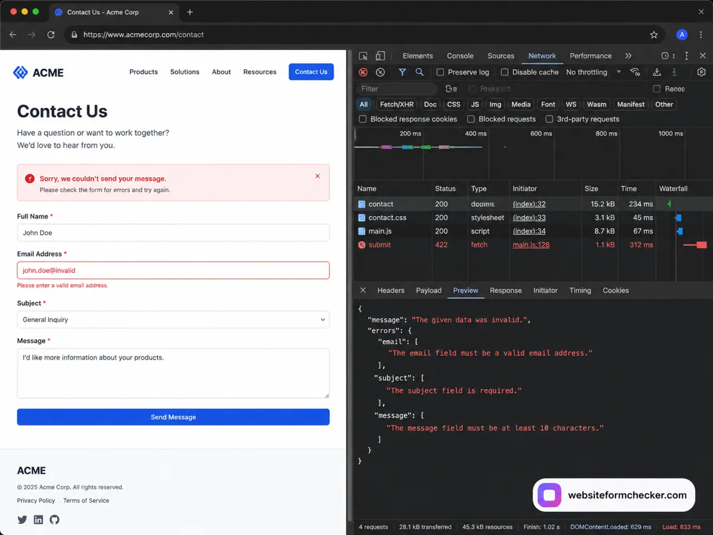Viewport: 713px width, 535px height.
Task: Open the No throttling dropdown
Action: coord(593,72)
